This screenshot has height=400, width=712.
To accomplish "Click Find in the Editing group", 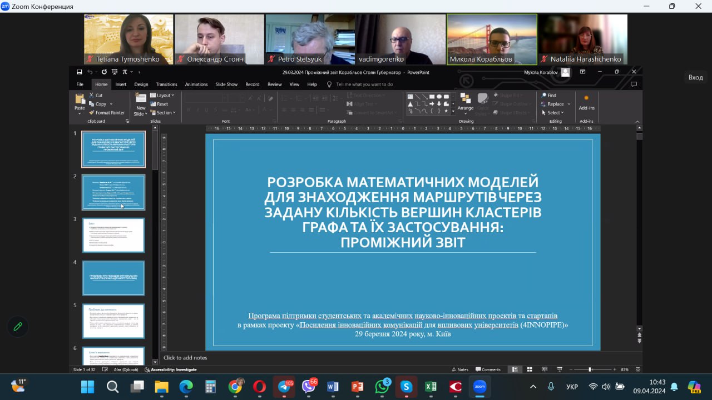I will [548, 96].
